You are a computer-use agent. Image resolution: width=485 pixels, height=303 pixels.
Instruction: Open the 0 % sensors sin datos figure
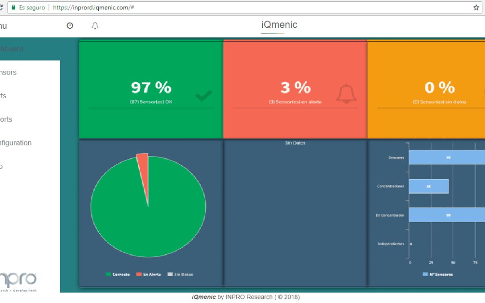tap(440, 88)
